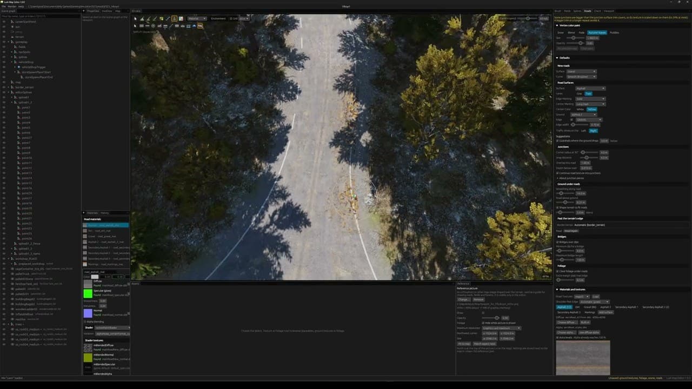Toggle Continue road texture into junctions checkbox
The width and height of the screenshot is (692, 389).
coord(558,173)
